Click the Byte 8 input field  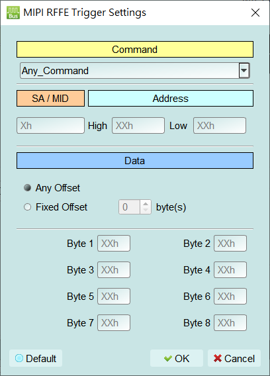click(x=230, y=323)
